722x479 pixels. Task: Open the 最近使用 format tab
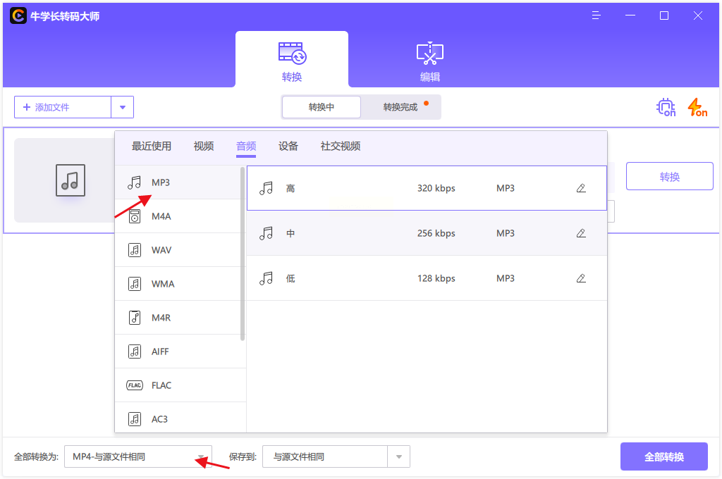click(x=152, y=147)
